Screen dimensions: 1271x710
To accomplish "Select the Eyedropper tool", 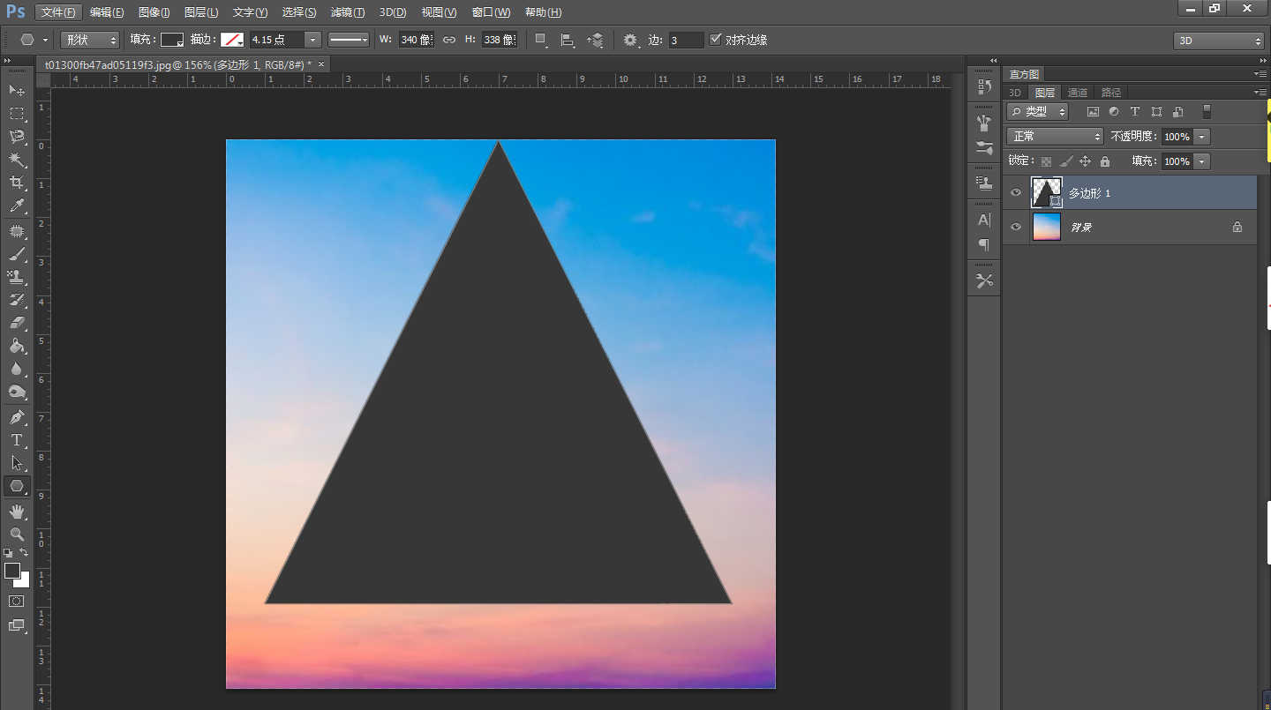I will 17,206.
